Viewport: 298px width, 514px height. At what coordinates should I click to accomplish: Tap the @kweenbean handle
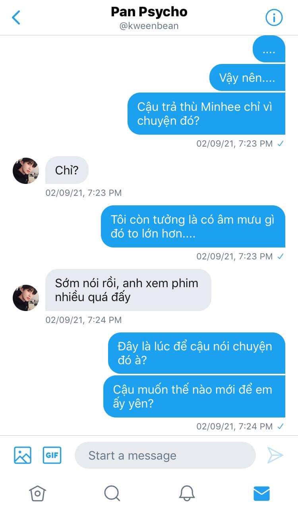(x=149, y=26)
